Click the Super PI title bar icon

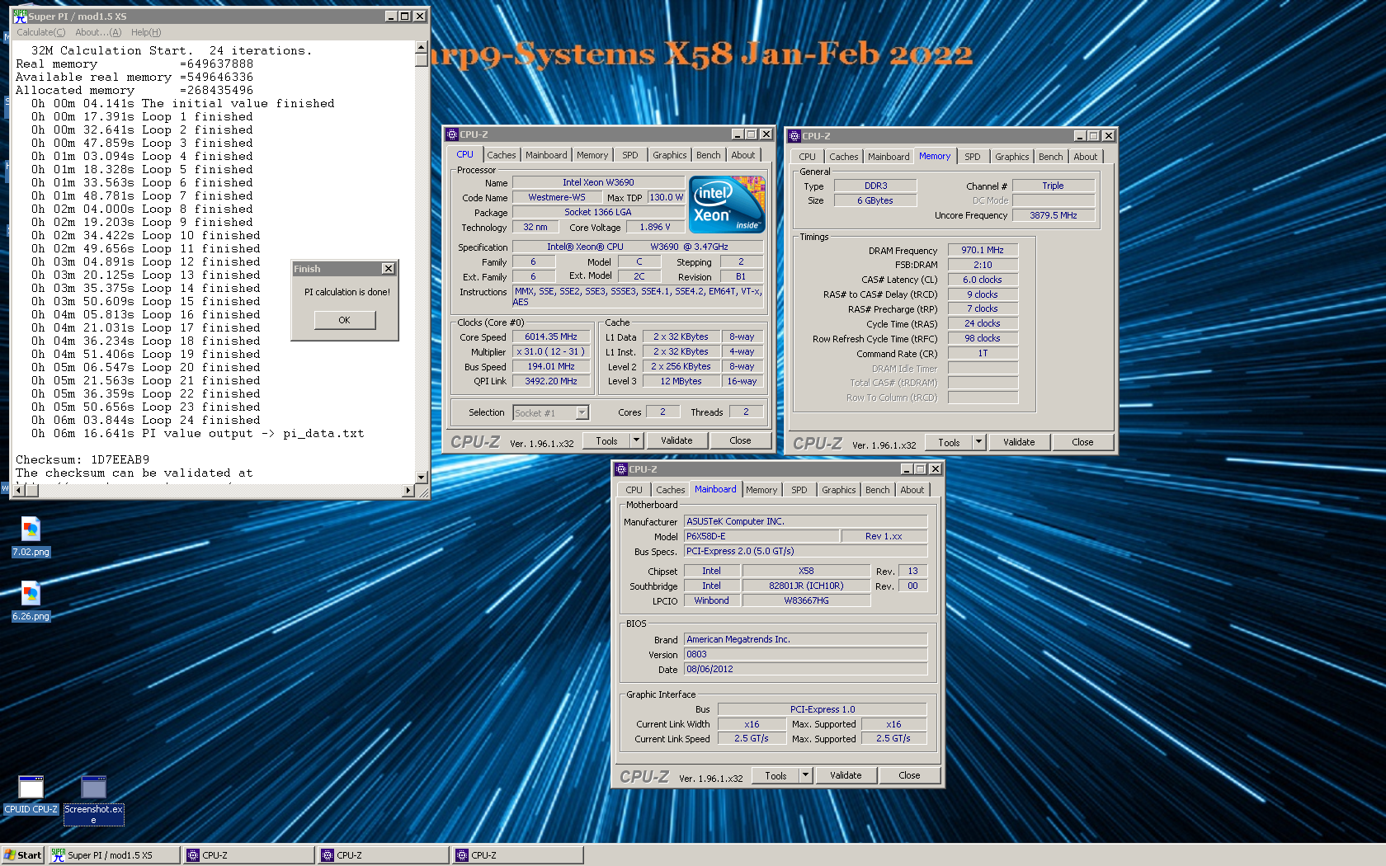pyautogui.click(x=20, y=16)
